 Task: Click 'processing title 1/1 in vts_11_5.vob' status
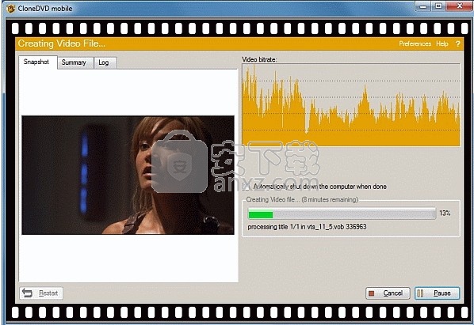[x=307, y=227]
